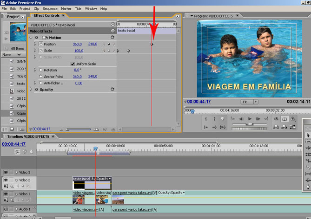Select the Selection tool arrow
311x219 pixels.
coord(307,135)
